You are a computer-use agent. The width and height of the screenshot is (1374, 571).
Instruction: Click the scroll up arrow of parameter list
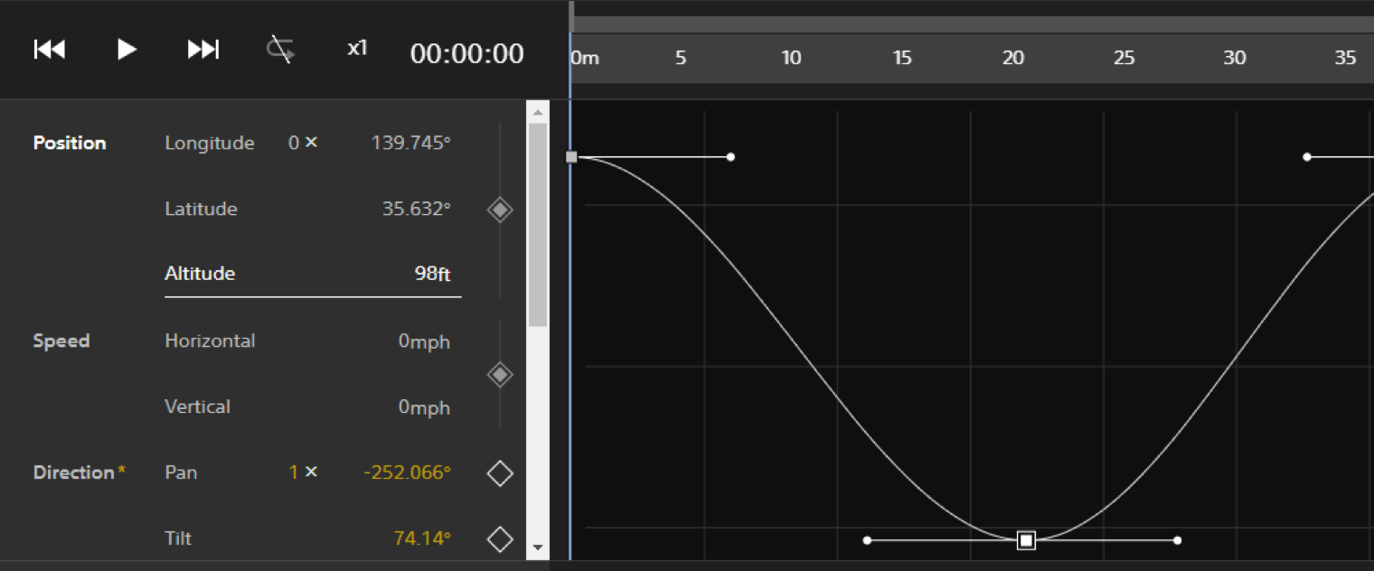point(538,113)
